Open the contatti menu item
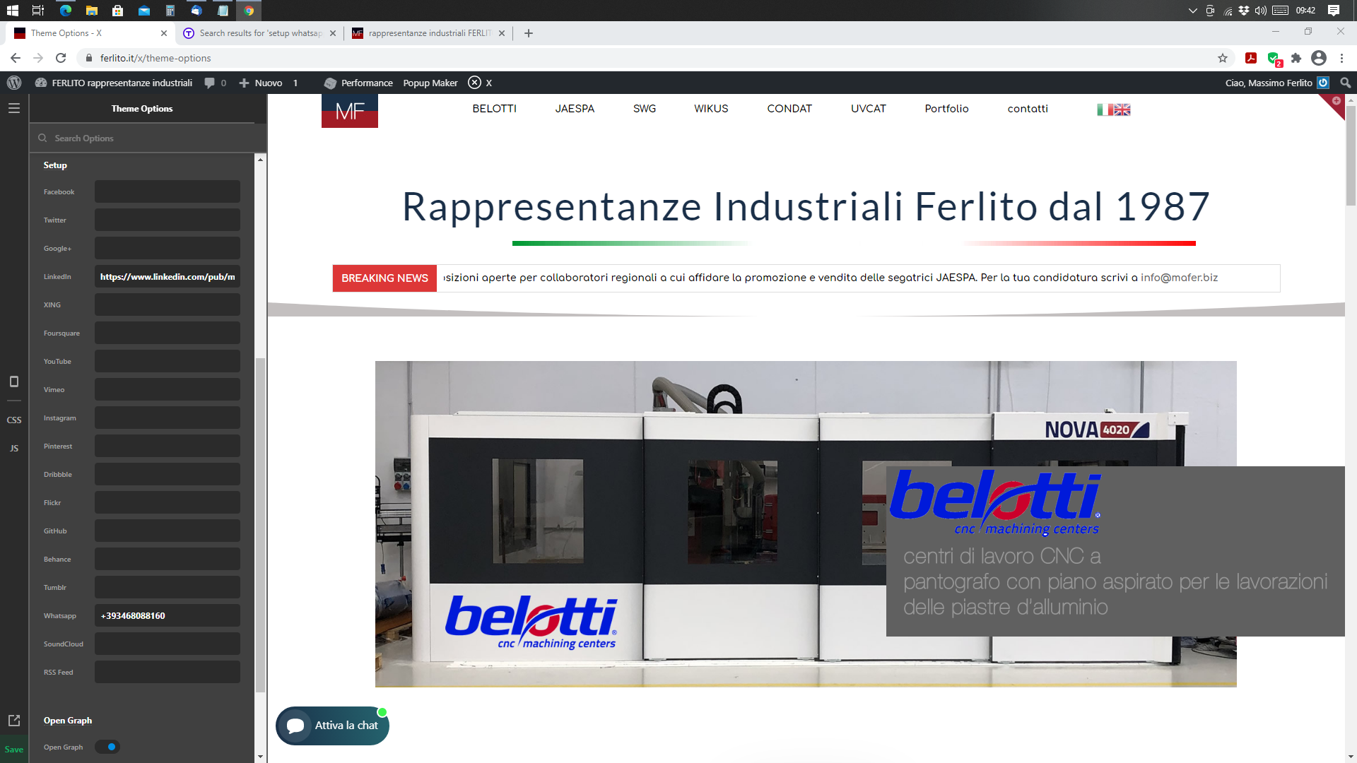Screen dimensions: 1357x763 (1028, 109)
